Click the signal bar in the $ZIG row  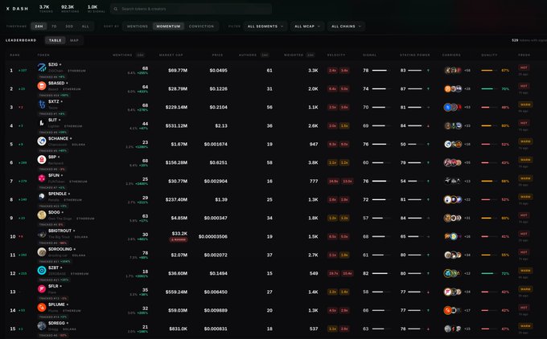(380, 71)
